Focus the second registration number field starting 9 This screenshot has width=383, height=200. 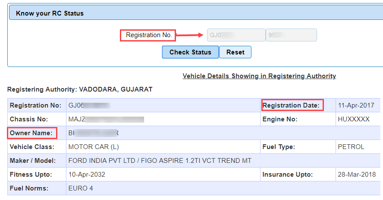291,35
